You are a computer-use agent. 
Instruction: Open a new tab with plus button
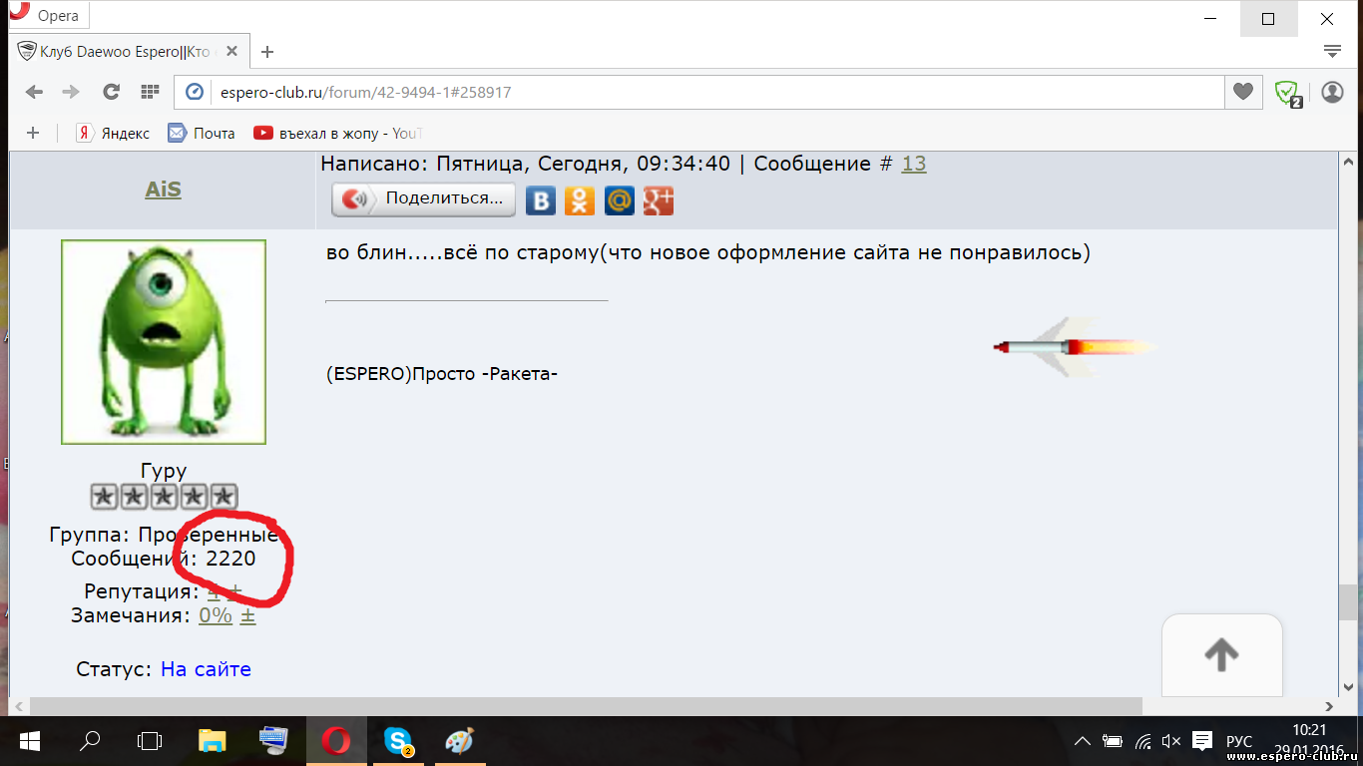[267, 52]
